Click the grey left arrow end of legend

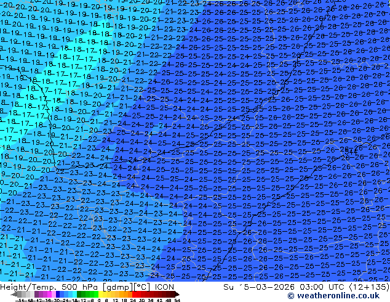point(14,294)
